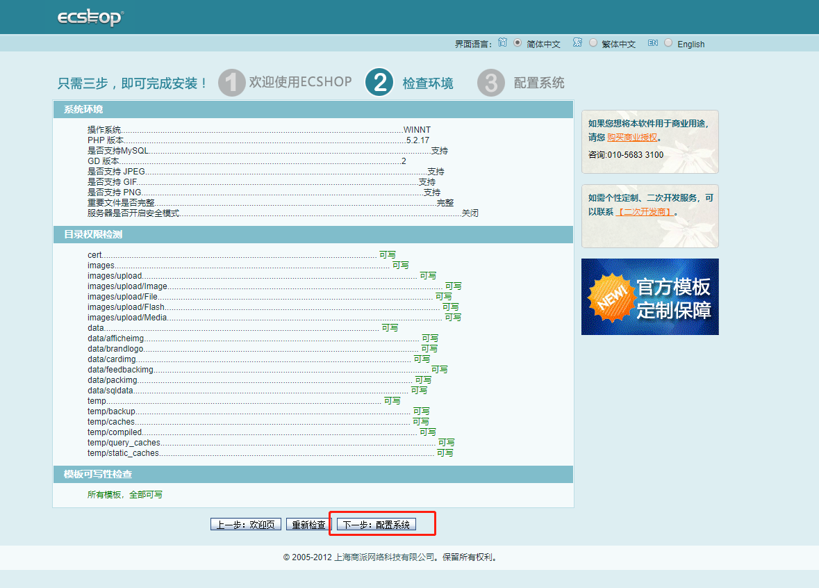The height and width of the screenshot is (588, 819).
Task: Click the Simplified Chinese language icon
Action: click(502, 42)
